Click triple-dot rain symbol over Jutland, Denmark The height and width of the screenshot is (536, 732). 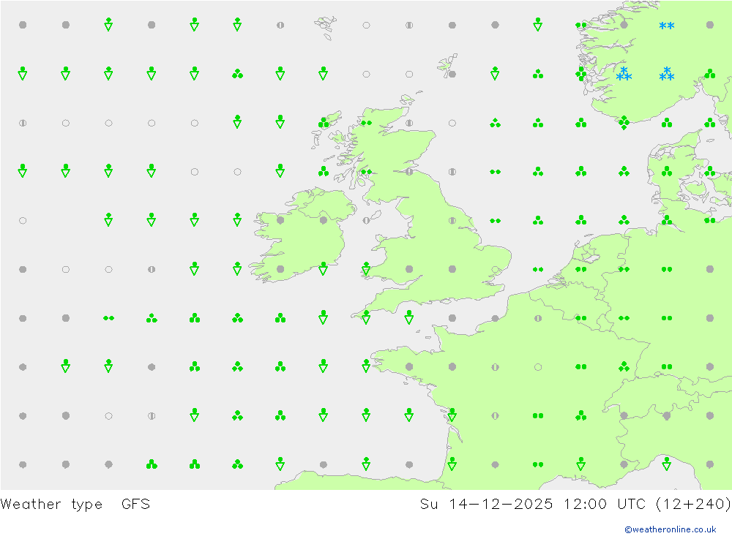(x=667, y=172)
